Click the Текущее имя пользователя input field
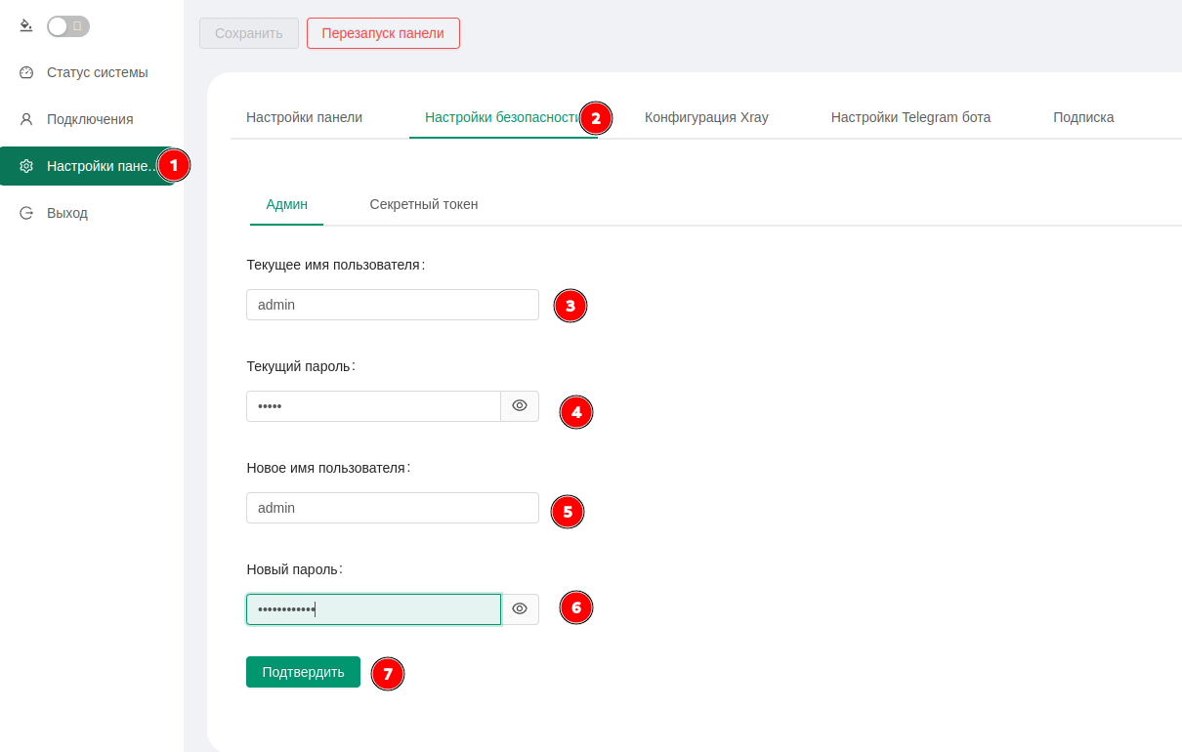This screenshot has height=752, width=1182. (x=392, y=305)
